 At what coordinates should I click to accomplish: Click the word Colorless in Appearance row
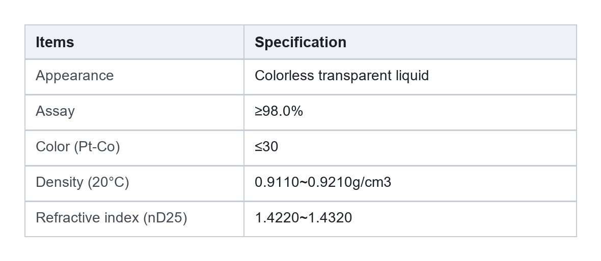[284, 76]
